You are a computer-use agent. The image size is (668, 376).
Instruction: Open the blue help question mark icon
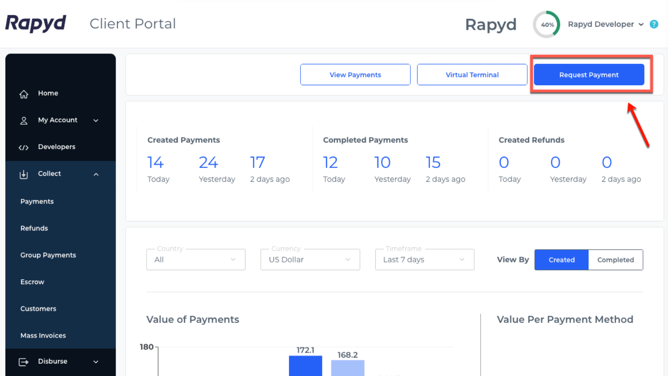pyautogui.click(x=654, y=24)
